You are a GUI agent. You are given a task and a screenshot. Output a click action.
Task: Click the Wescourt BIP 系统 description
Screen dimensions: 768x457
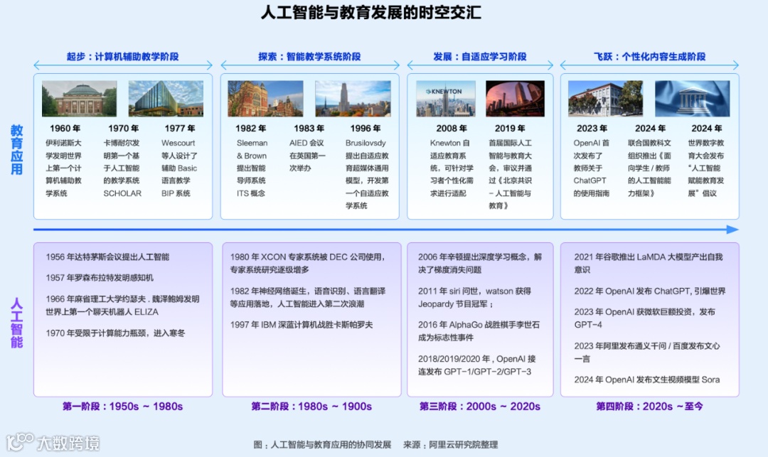(179, 168)
